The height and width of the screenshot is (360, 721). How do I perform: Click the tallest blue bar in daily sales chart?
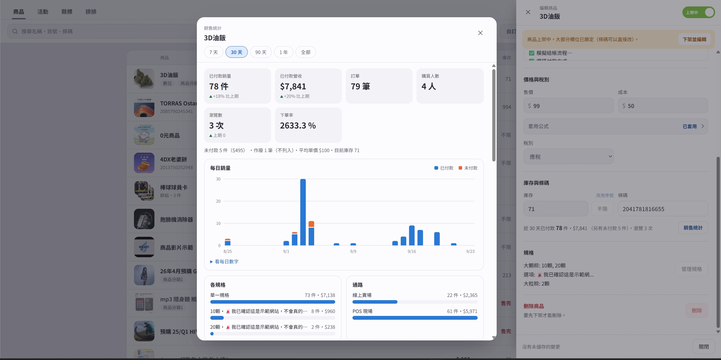click(x=303, y=212)
